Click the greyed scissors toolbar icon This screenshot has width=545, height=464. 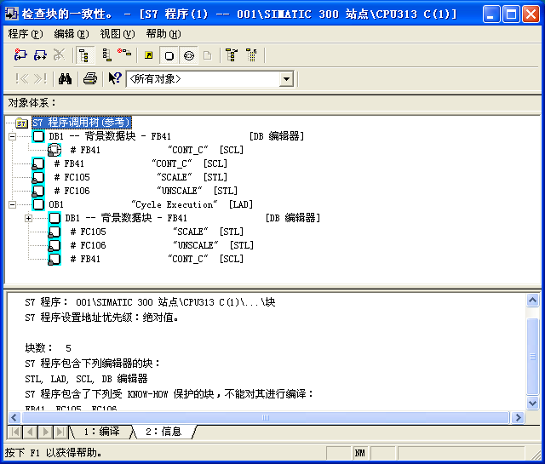click(59, 55)
